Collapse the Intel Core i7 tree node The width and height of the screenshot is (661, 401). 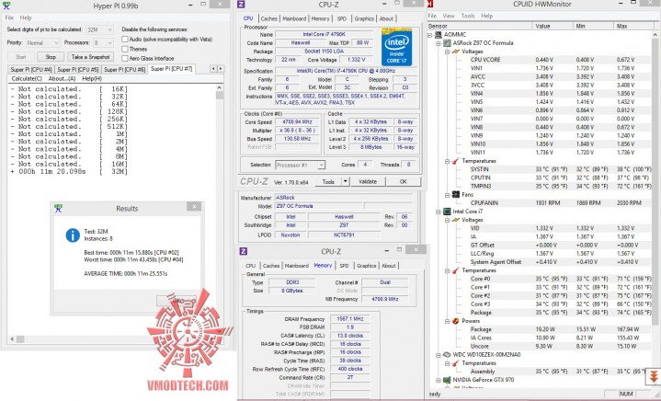439,212
